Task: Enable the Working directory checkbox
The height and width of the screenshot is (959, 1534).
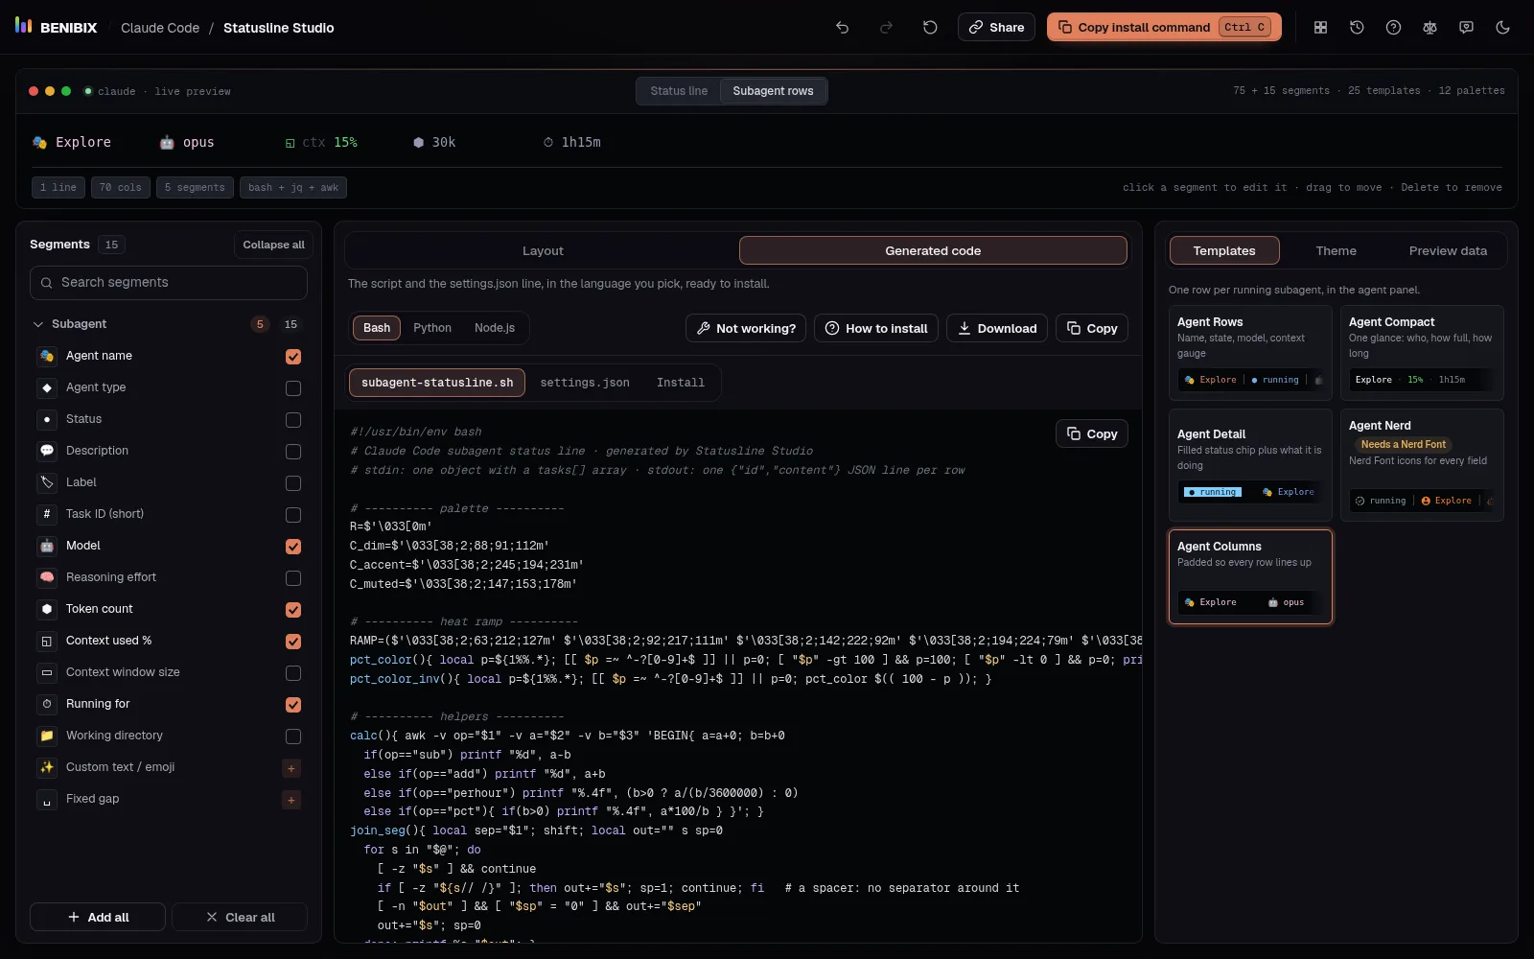Action: pos(293,737)
